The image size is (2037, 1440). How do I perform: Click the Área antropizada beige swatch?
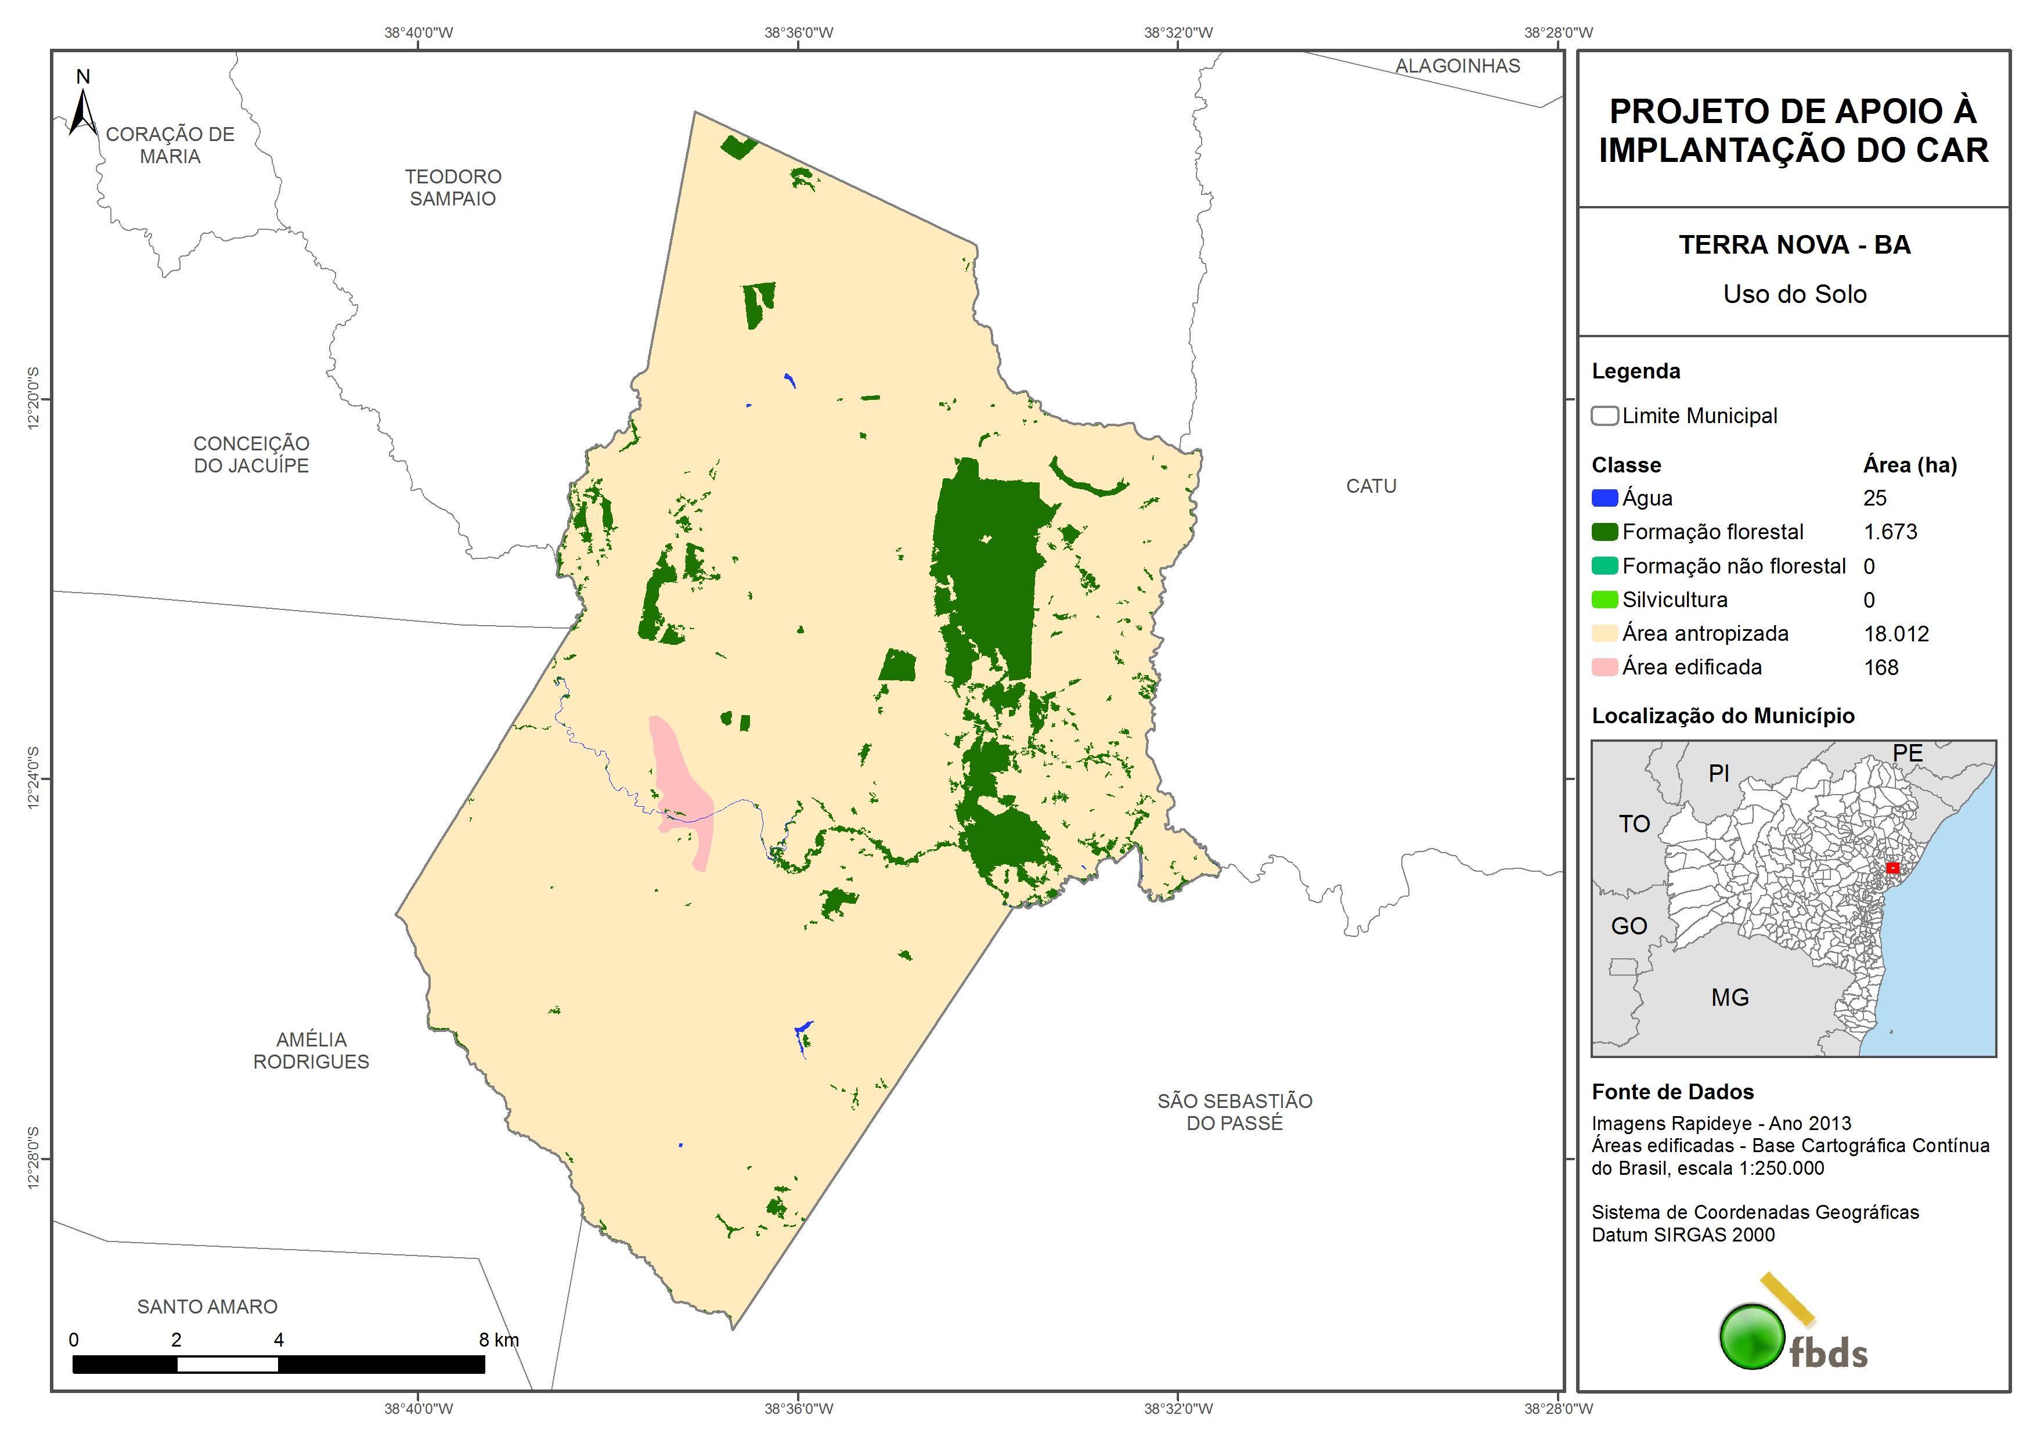(x=1604, y=633)
